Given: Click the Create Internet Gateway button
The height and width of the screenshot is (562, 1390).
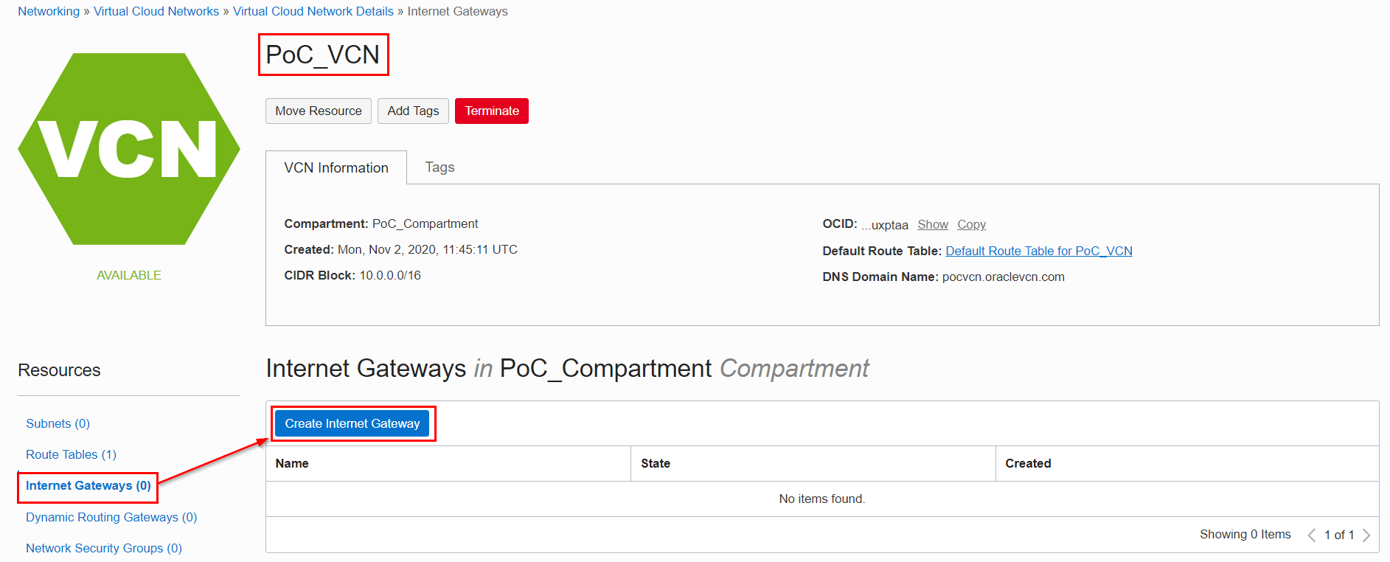Looking at the screenshot, I should tap(352, 424).
